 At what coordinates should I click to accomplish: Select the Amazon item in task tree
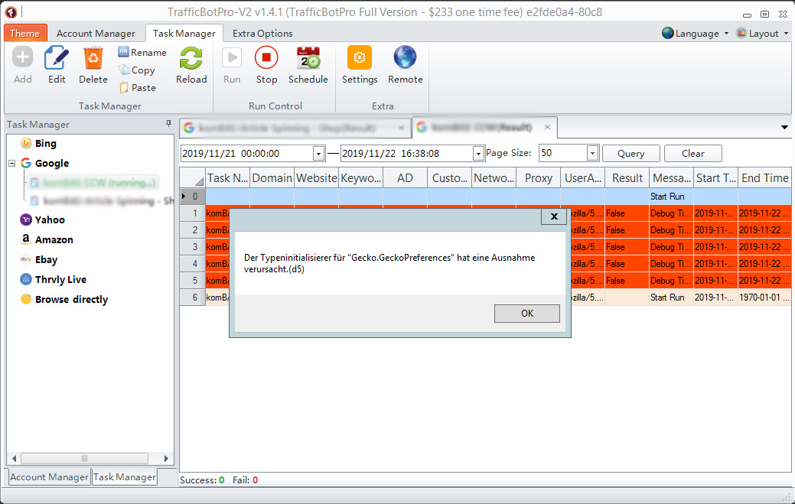click(x=54, y=240)
